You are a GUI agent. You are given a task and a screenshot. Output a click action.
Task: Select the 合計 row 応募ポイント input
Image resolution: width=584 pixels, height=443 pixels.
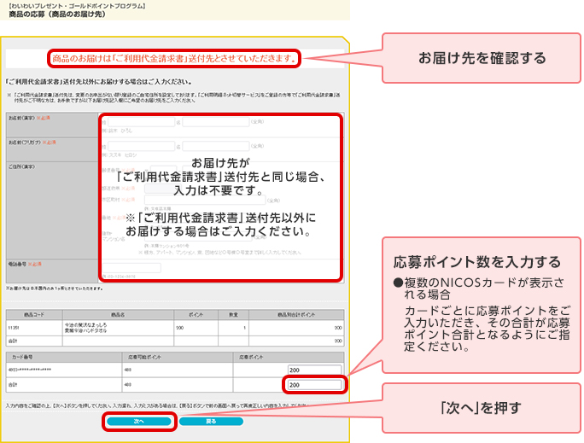[313, 385]
